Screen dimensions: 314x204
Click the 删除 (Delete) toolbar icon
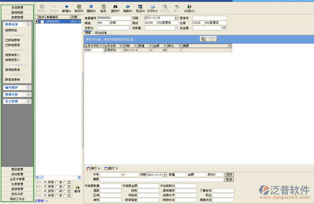[91, 7]
